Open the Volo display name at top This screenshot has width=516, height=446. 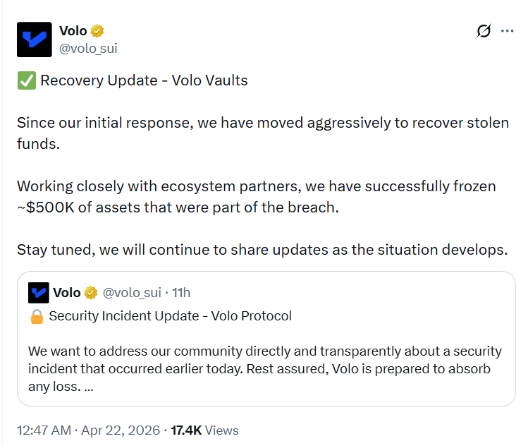tap(73, 30)
